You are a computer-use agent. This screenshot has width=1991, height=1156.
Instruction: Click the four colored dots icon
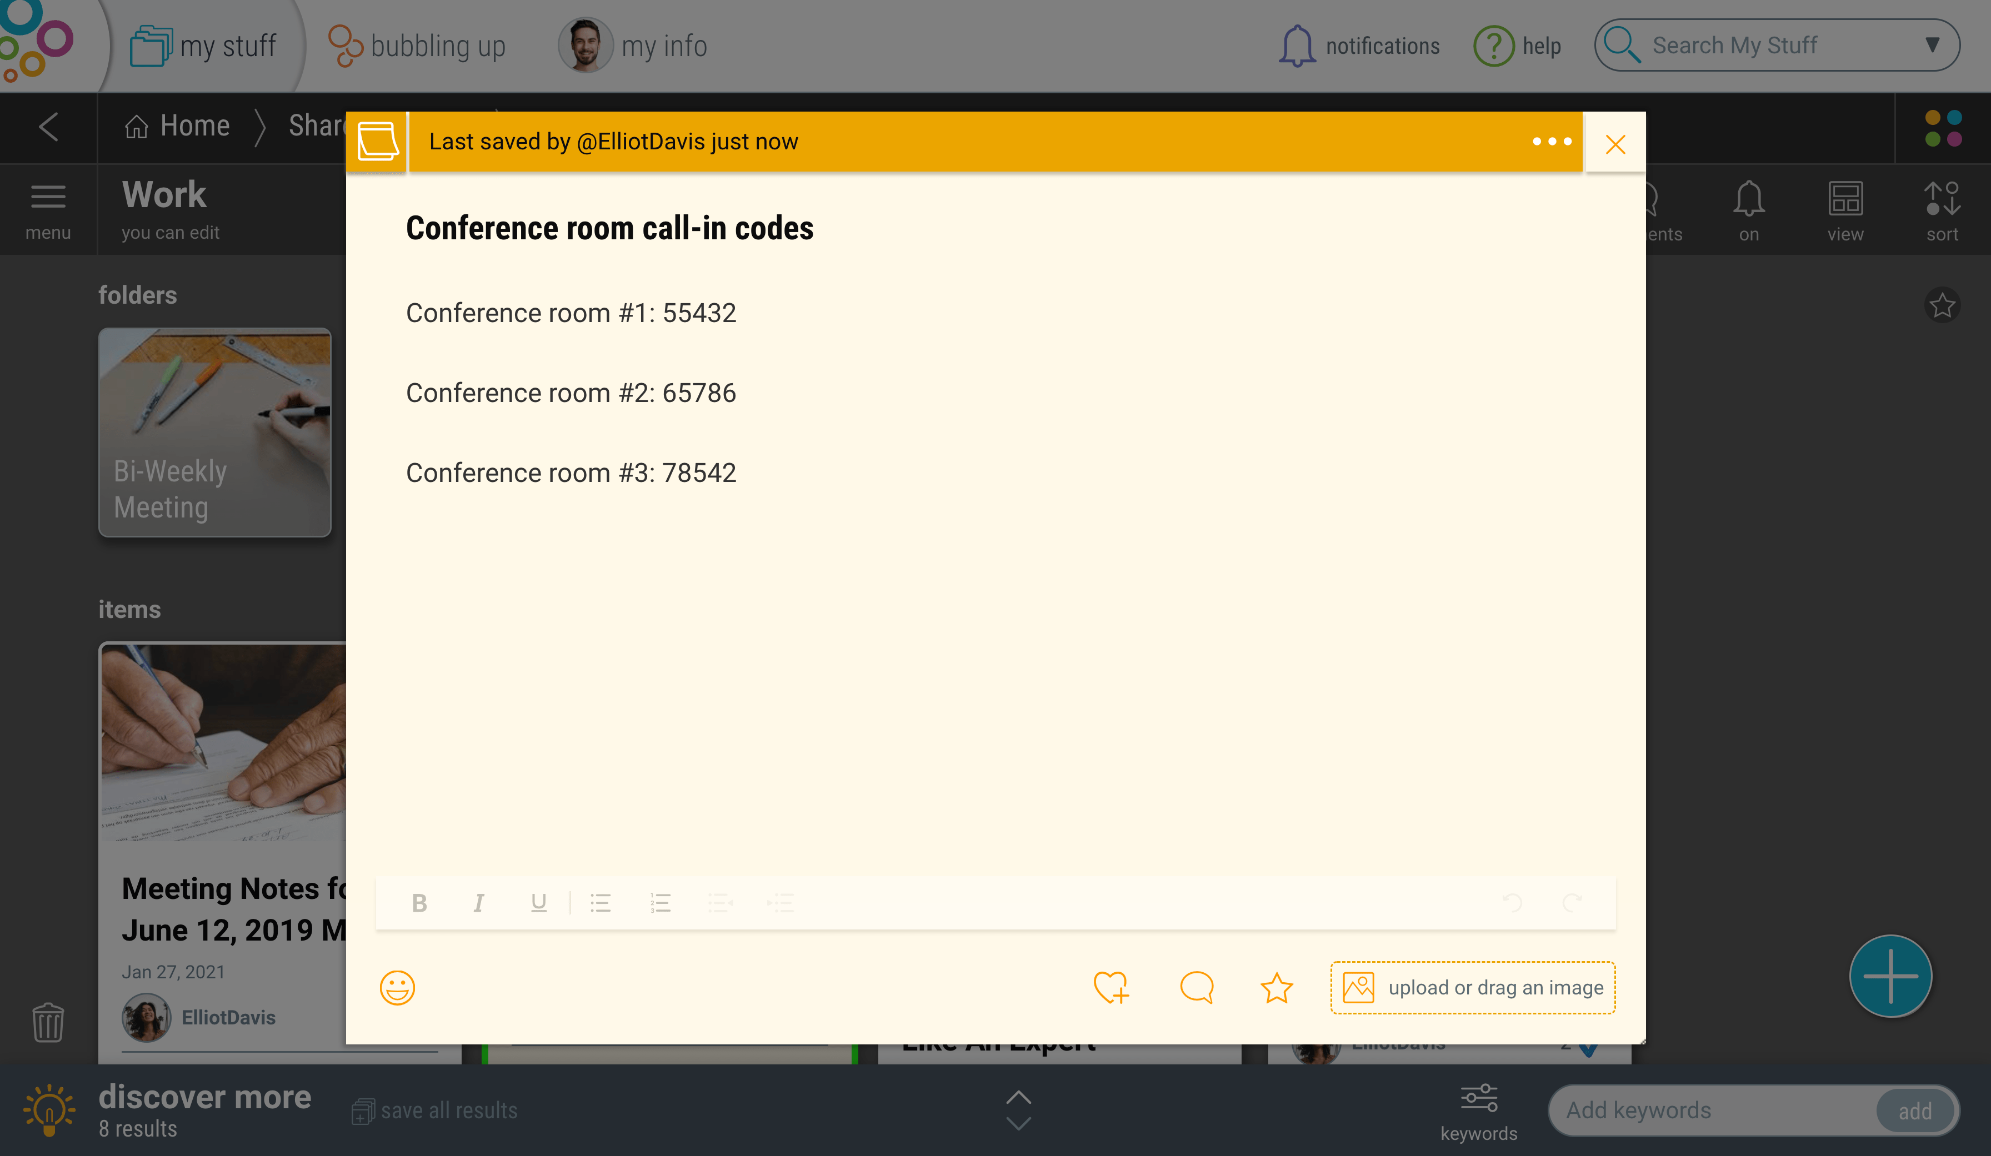click(x=1943, y=128)
